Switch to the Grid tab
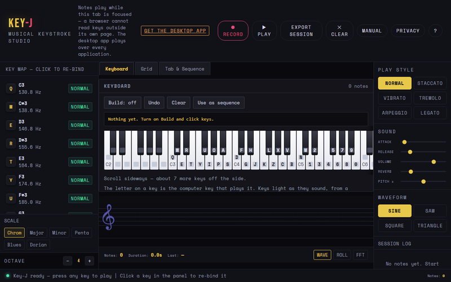The width and height of the screenshot is (451, 282). coord(146,69)
